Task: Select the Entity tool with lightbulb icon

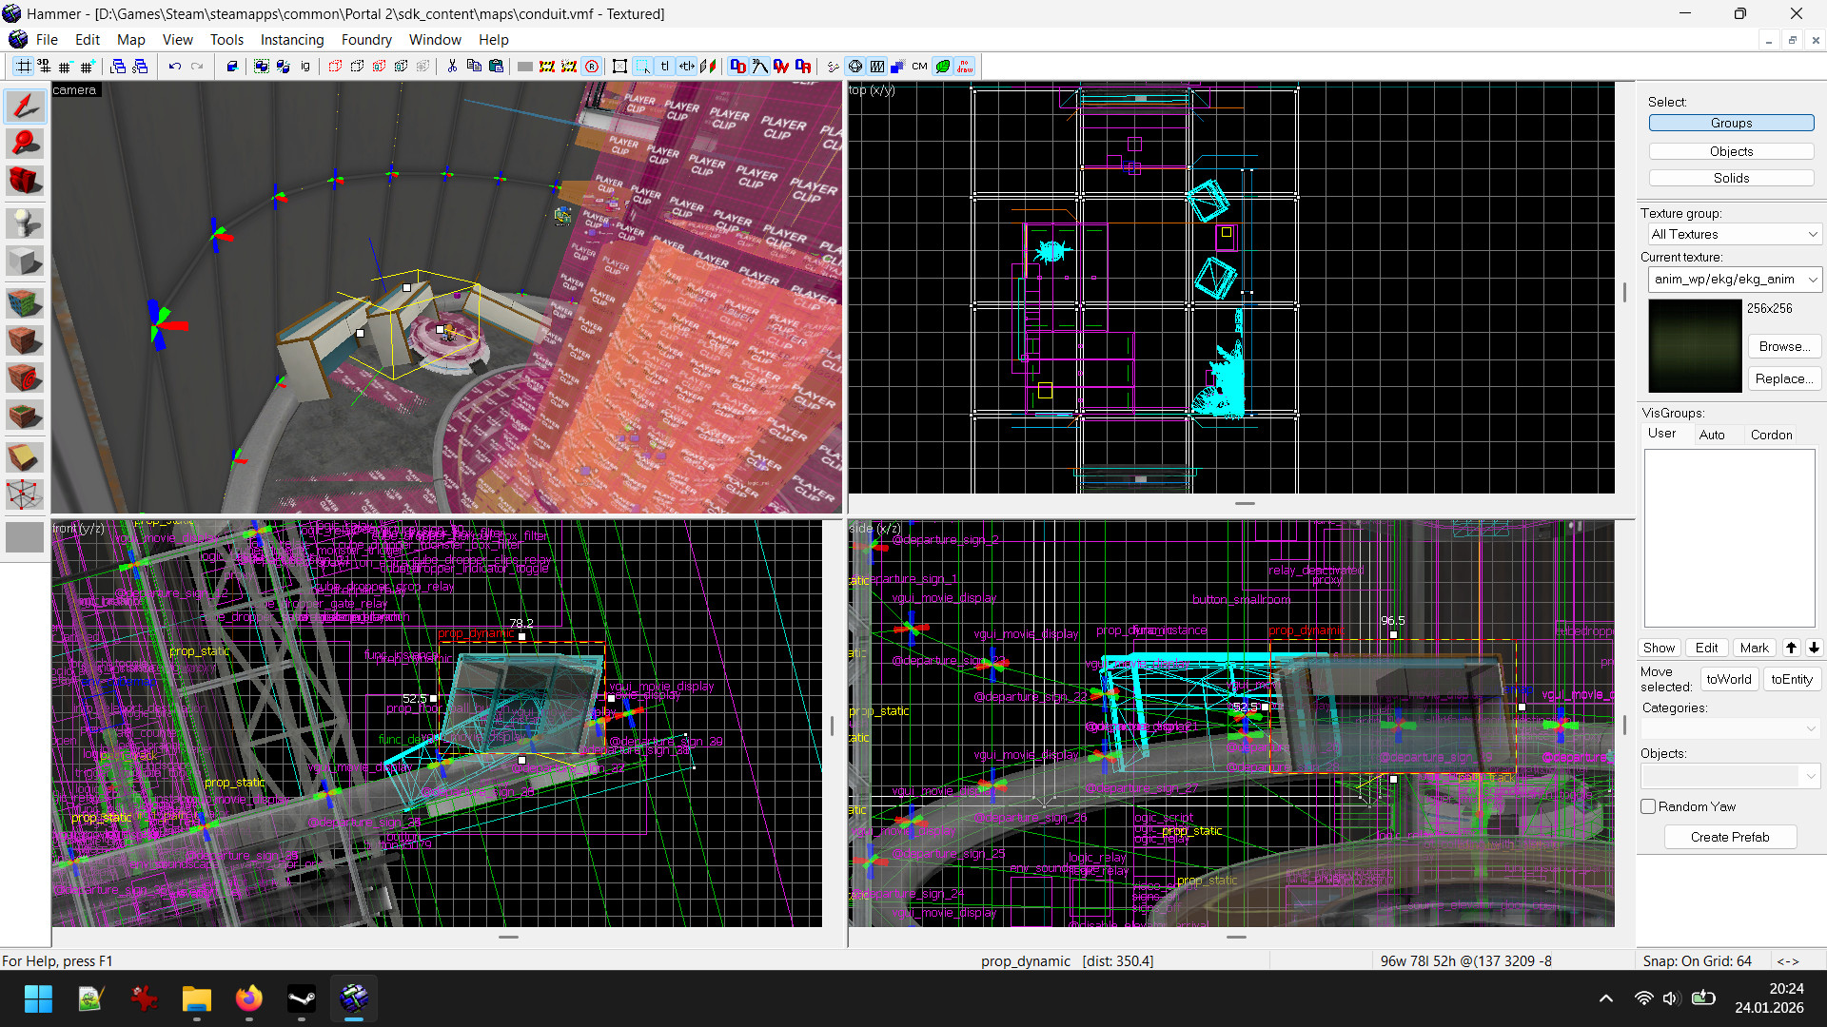Action: [x=25, y=223]
